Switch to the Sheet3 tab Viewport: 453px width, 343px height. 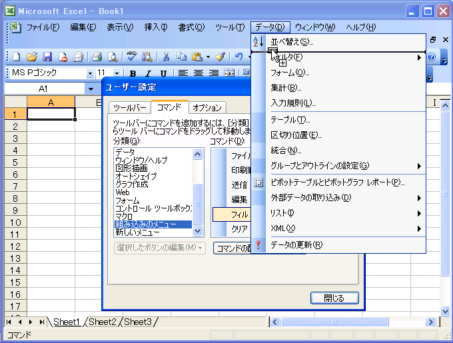138,322
